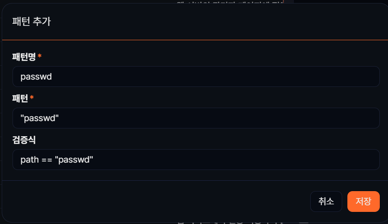Click the 패턴명 input field
Screen dimensions: 388x224
196,77
